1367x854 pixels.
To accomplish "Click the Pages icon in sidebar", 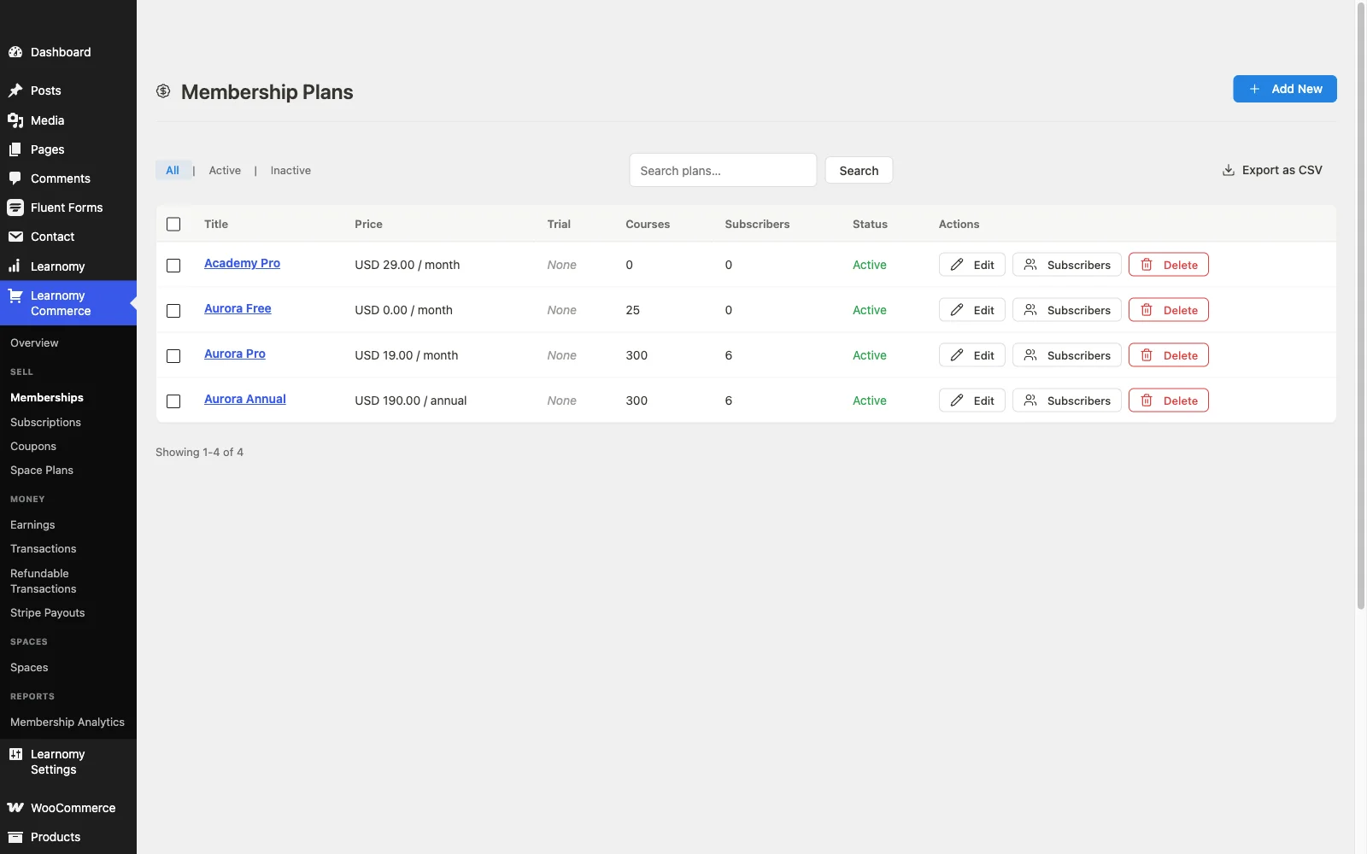I will point(15,149).
